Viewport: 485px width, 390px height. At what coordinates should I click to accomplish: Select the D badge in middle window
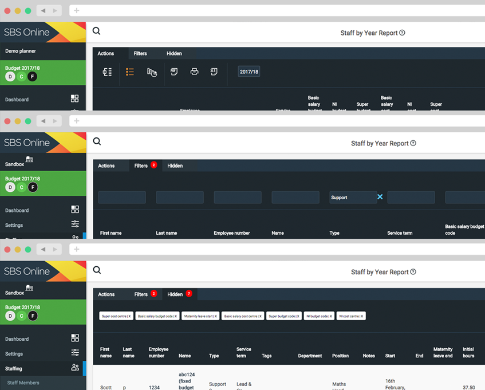coord(10,187)
